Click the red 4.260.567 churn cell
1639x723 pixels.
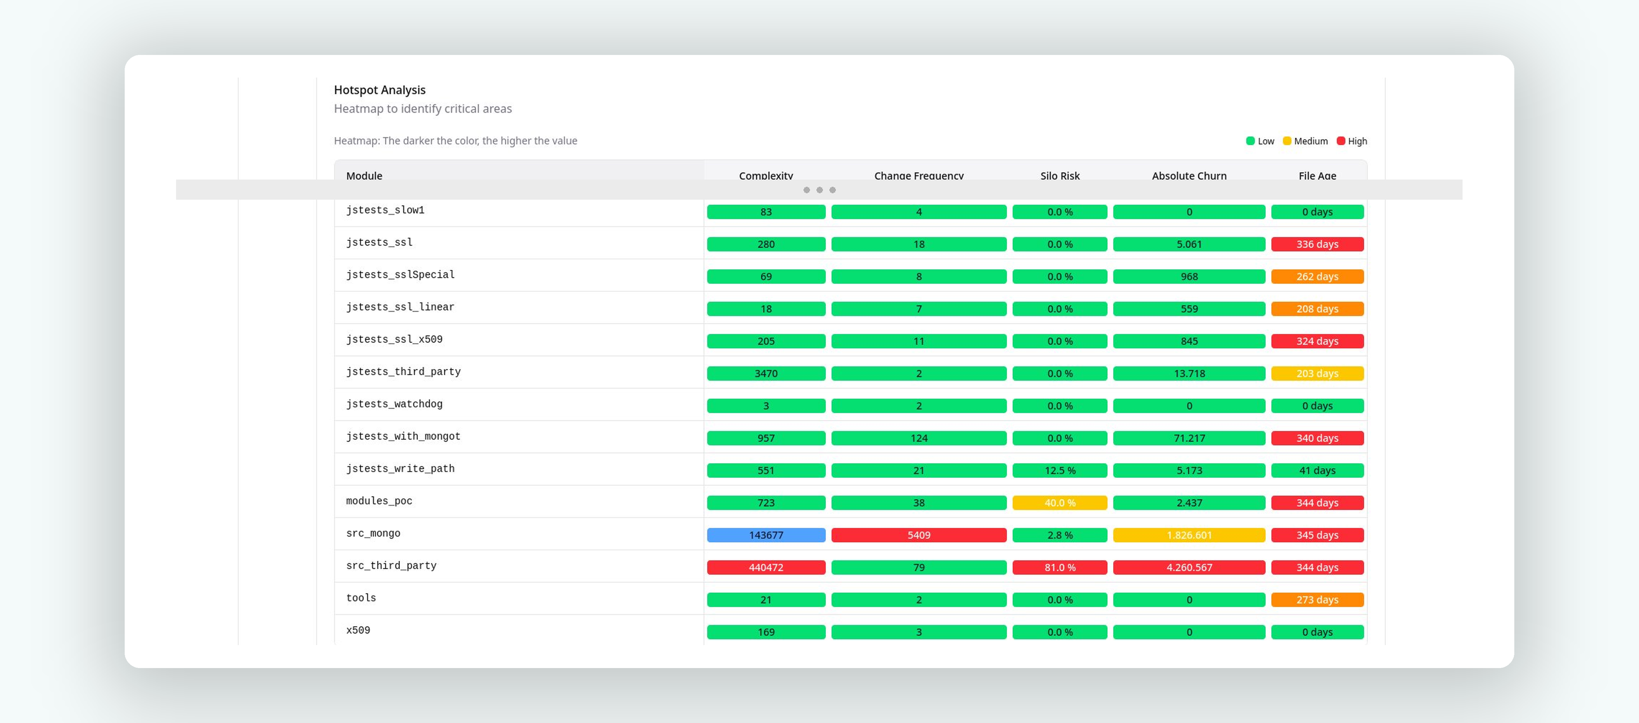coord(1188,568)
